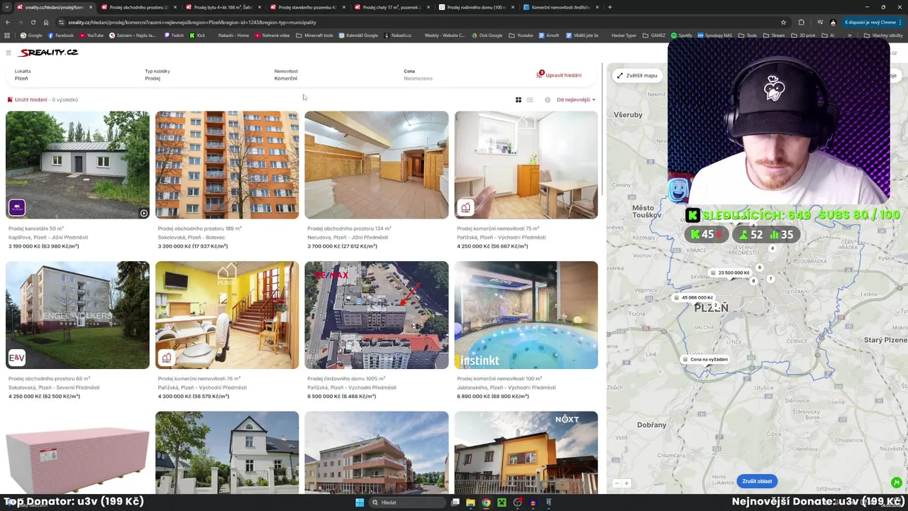The image size is (908, 511).
Task: Open the Cena Neomezeno filter
Action: pos(461,75)
